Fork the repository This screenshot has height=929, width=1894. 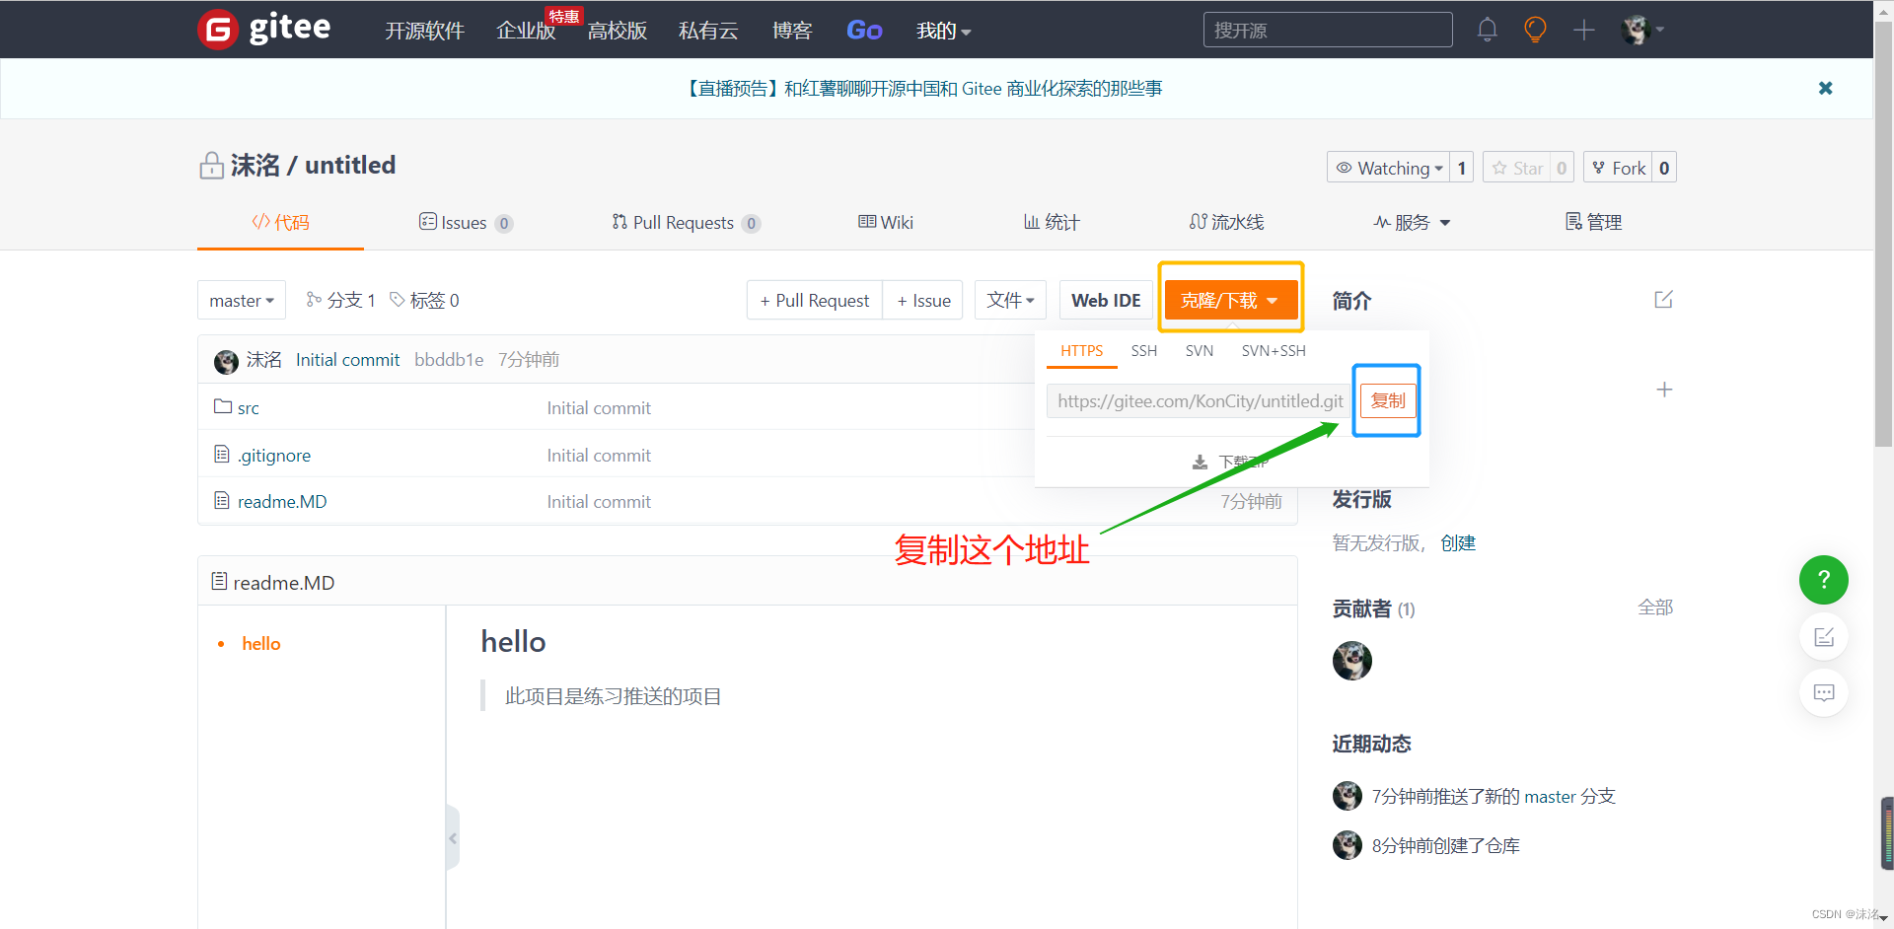pyautogui.click(x=1618, y=168)
